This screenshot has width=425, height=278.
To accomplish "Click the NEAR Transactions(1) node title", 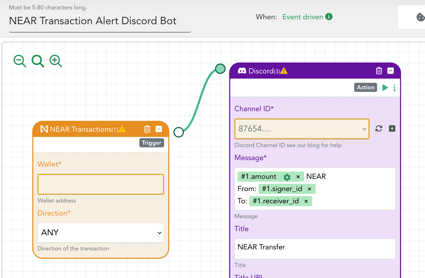I will pyautogui.click(x=84, y=129).
